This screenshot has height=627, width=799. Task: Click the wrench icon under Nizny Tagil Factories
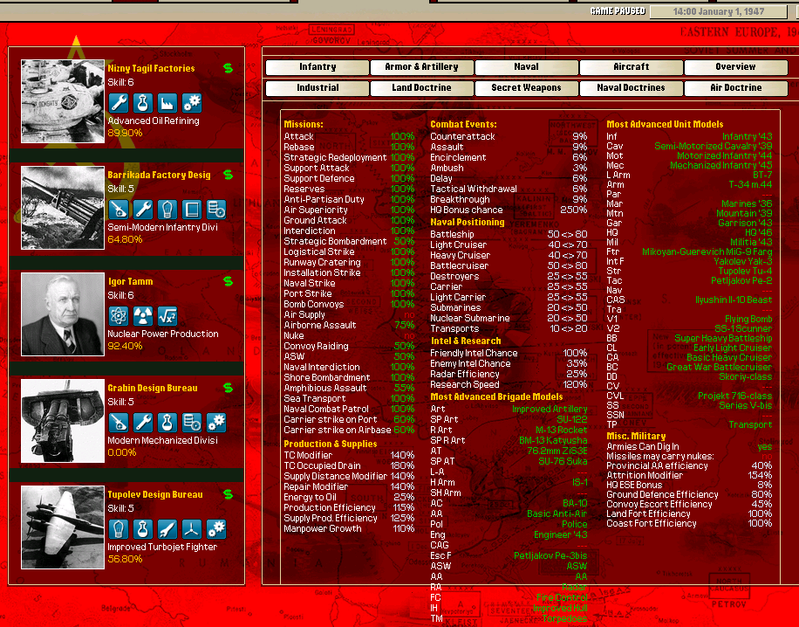coord(119,103)
